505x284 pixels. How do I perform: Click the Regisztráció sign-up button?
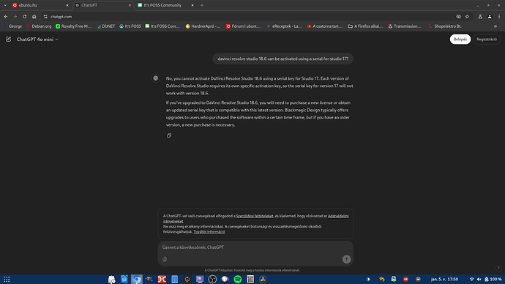(486, 40)
